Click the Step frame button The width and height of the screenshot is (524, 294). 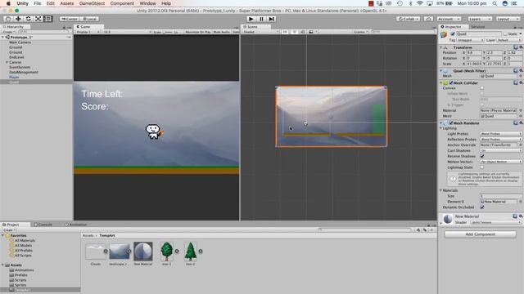pos(272,19)
